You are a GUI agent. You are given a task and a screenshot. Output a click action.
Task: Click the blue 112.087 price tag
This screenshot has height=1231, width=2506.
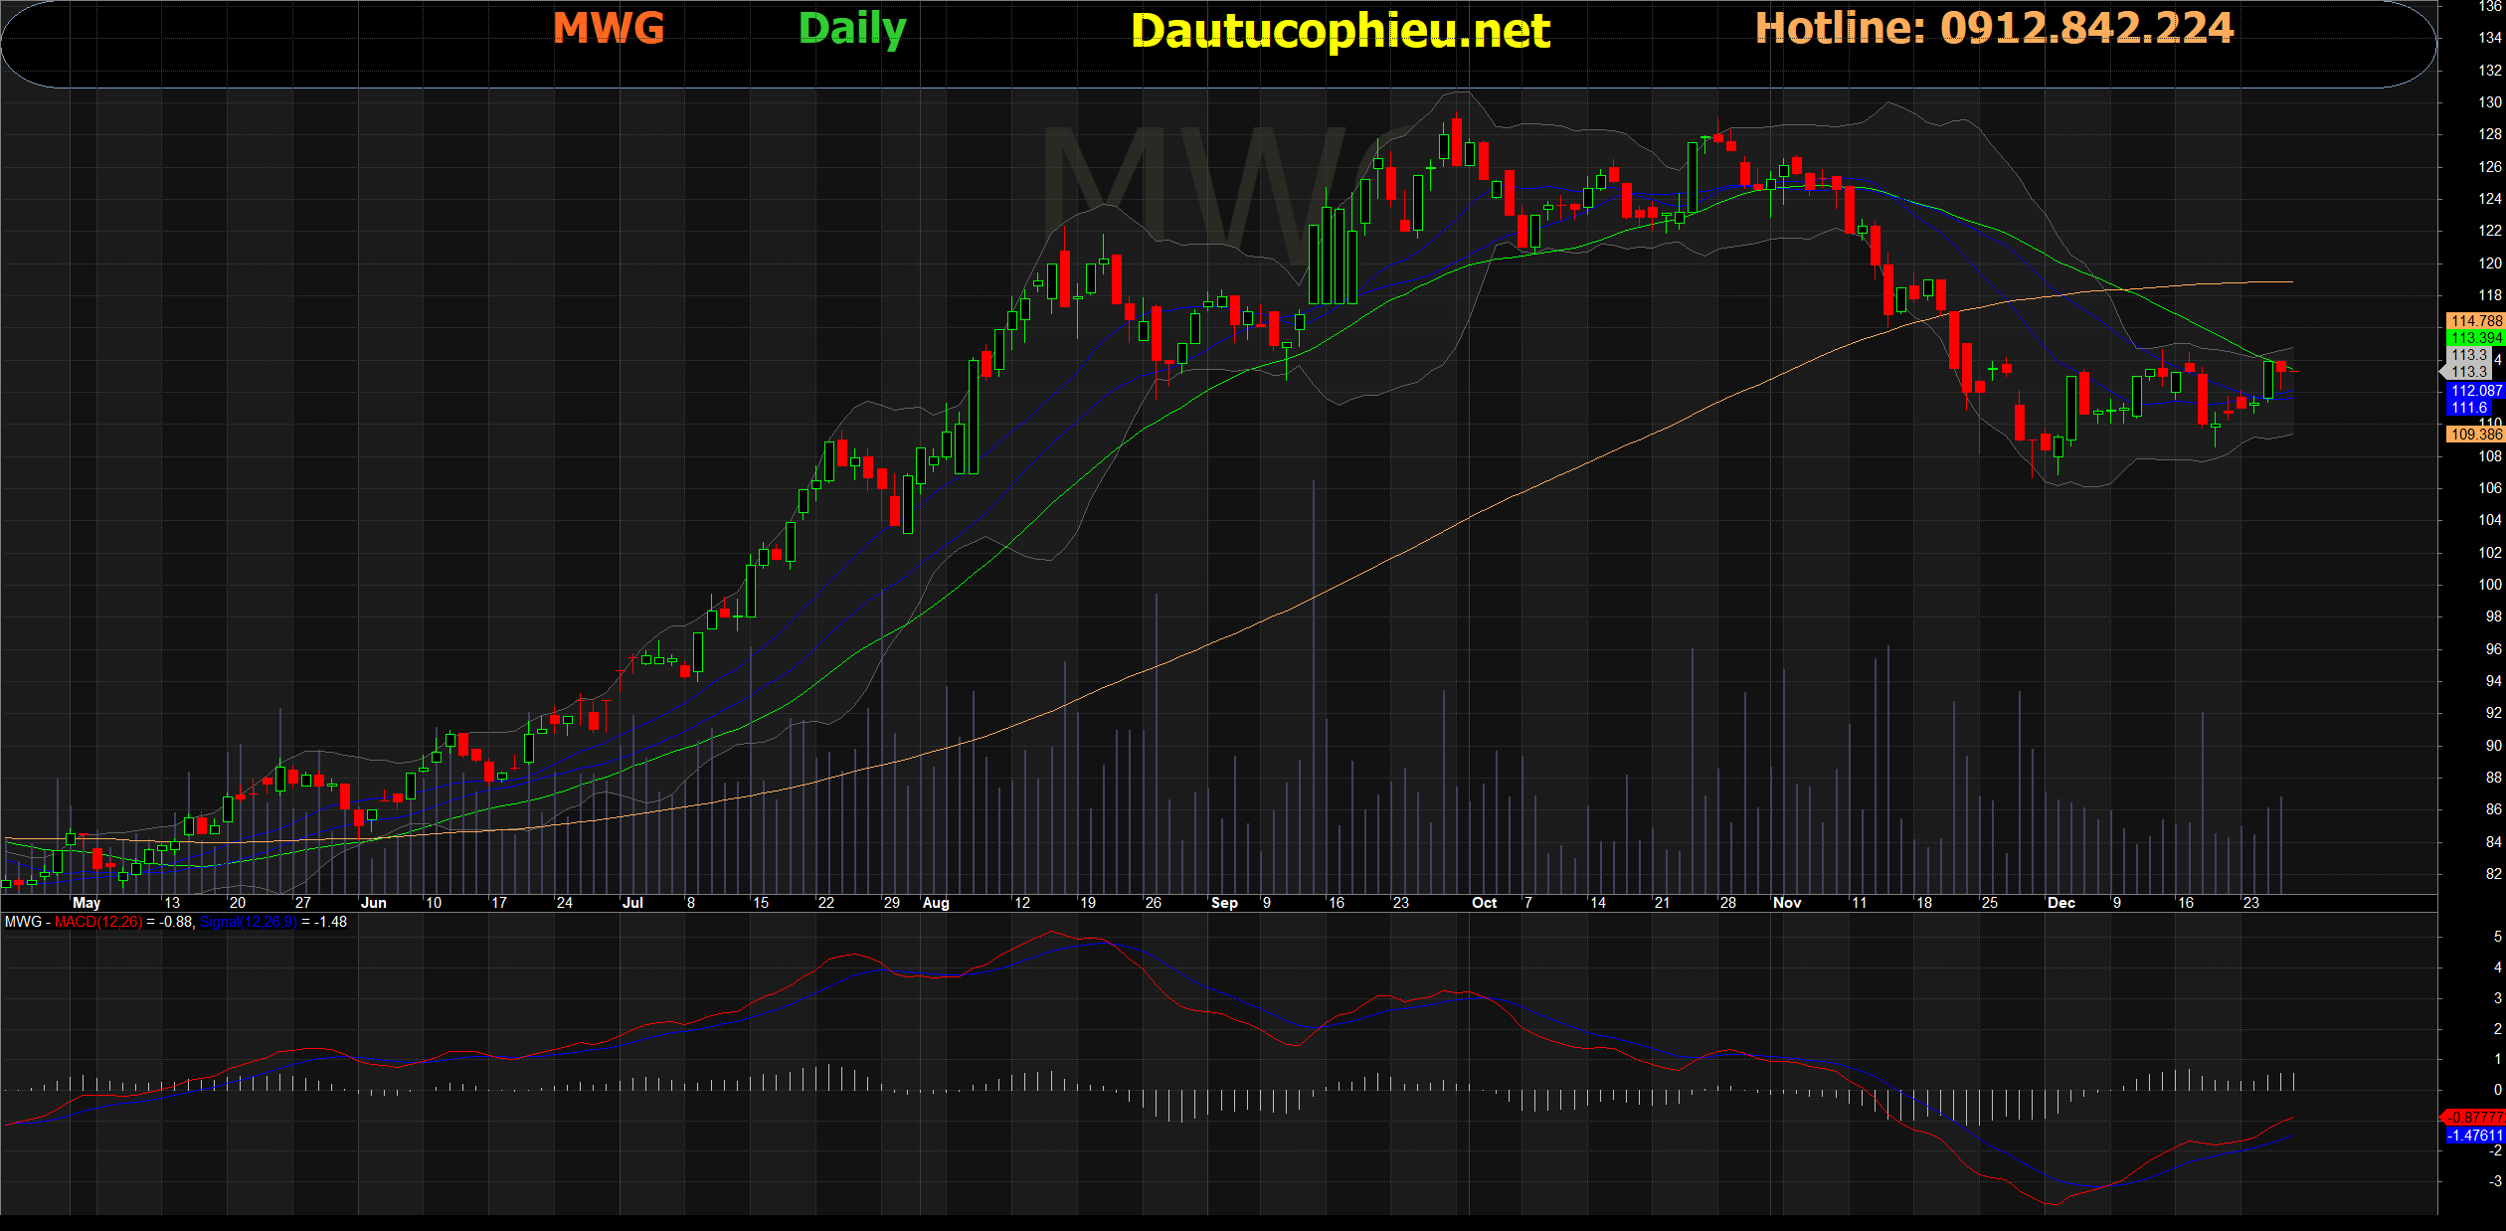point(2475,391)
